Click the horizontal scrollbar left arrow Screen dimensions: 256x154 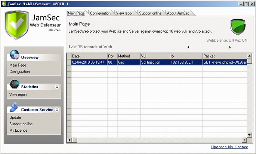pos(70,140)
